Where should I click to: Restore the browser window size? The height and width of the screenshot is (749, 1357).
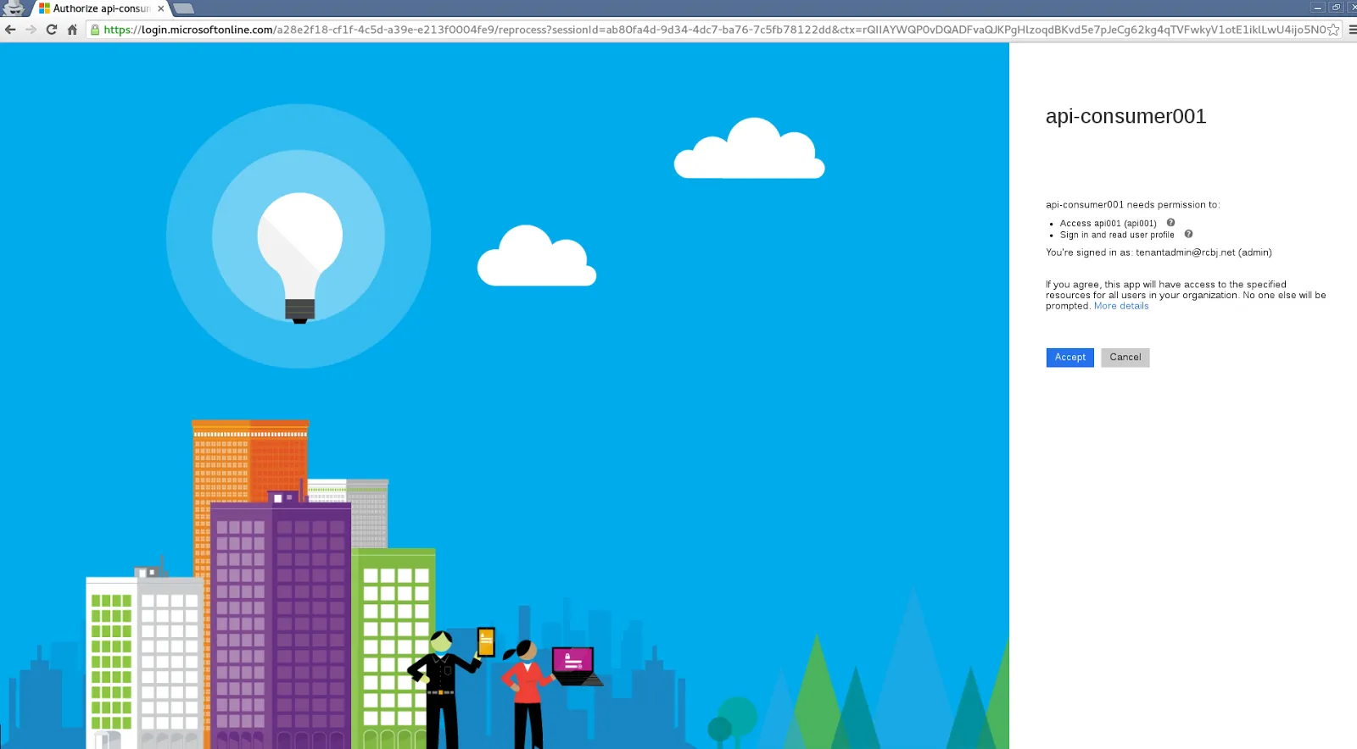click(x=1337, y=8)
